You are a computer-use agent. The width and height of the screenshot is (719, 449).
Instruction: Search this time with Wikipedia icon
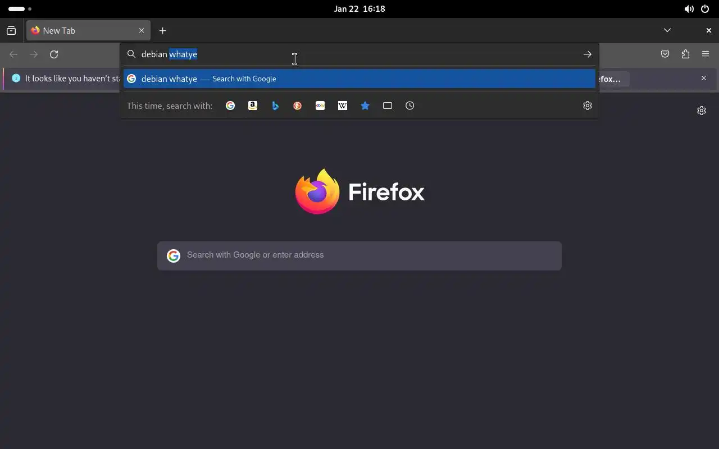343,106
